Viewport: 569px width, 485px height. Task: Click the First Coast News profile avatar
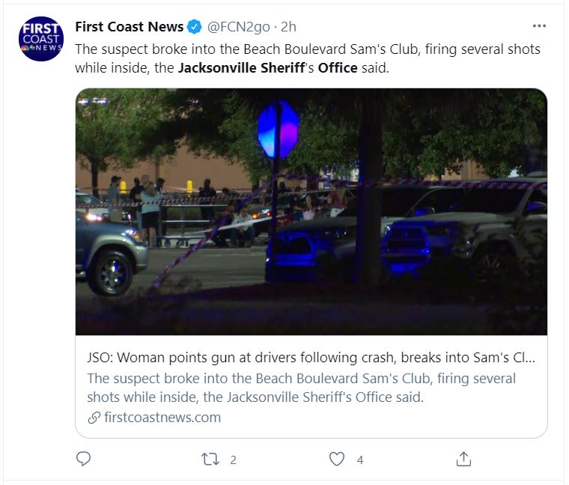[x=41, y=38]
